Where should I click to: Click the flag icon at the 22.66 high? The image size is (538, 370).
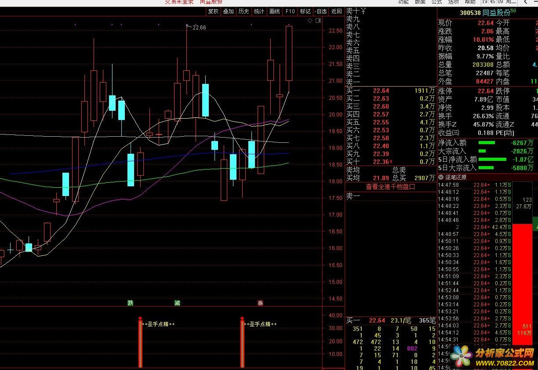[x=189, y=27]
